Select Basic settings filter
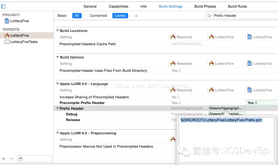Viewport: 278px width, 165px height. point(62,15)
